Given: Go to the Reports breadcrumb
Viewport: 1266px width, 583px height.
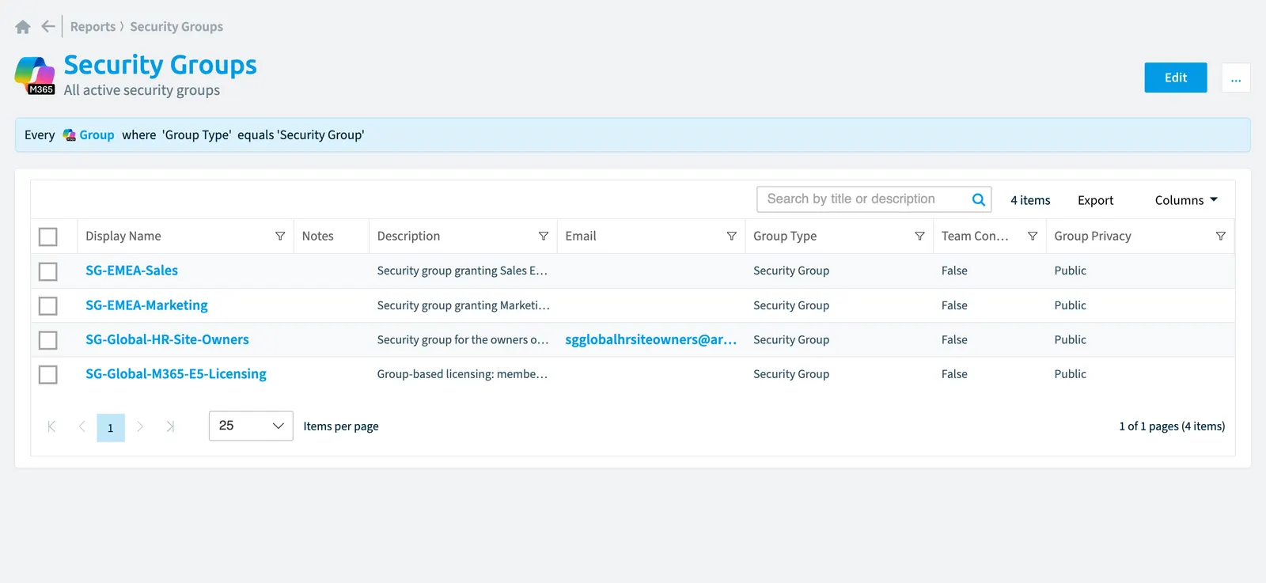Looking at the screenshot, I should [93, 27].
